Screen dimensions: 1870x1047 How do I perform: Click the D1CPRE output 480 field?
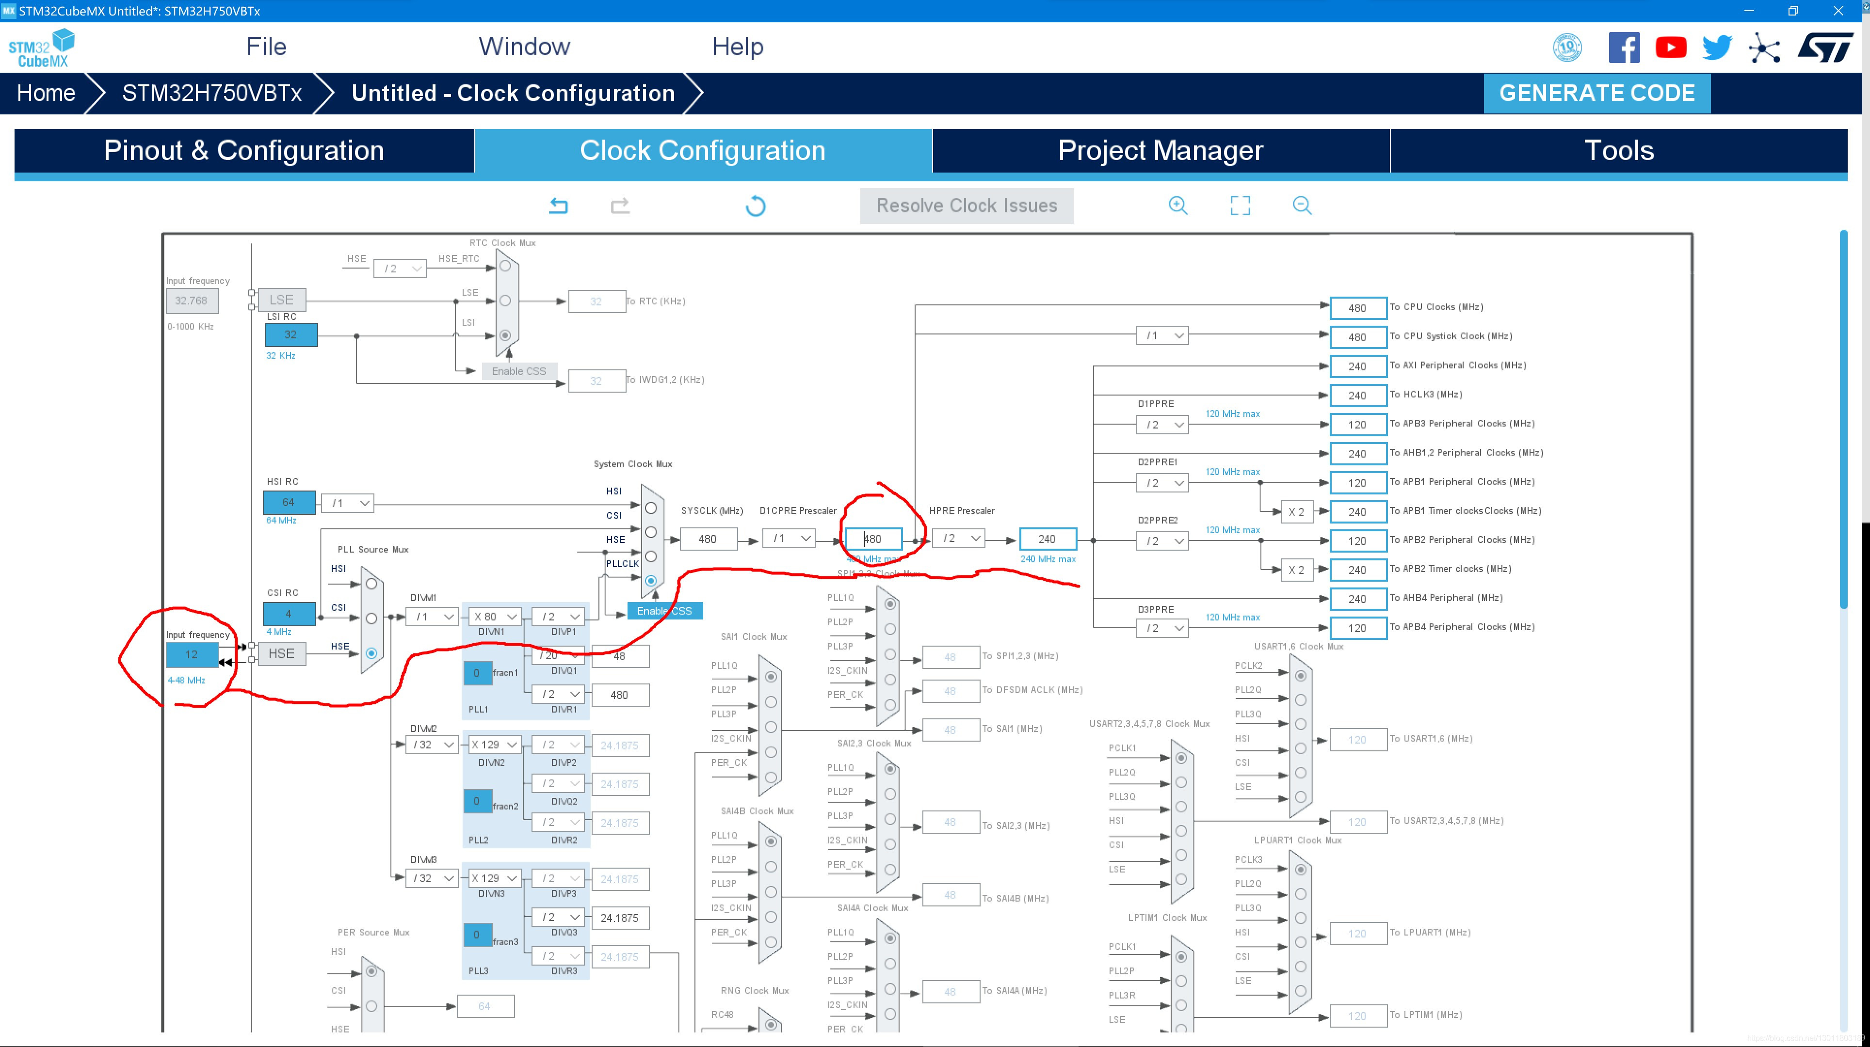[873, 539]
